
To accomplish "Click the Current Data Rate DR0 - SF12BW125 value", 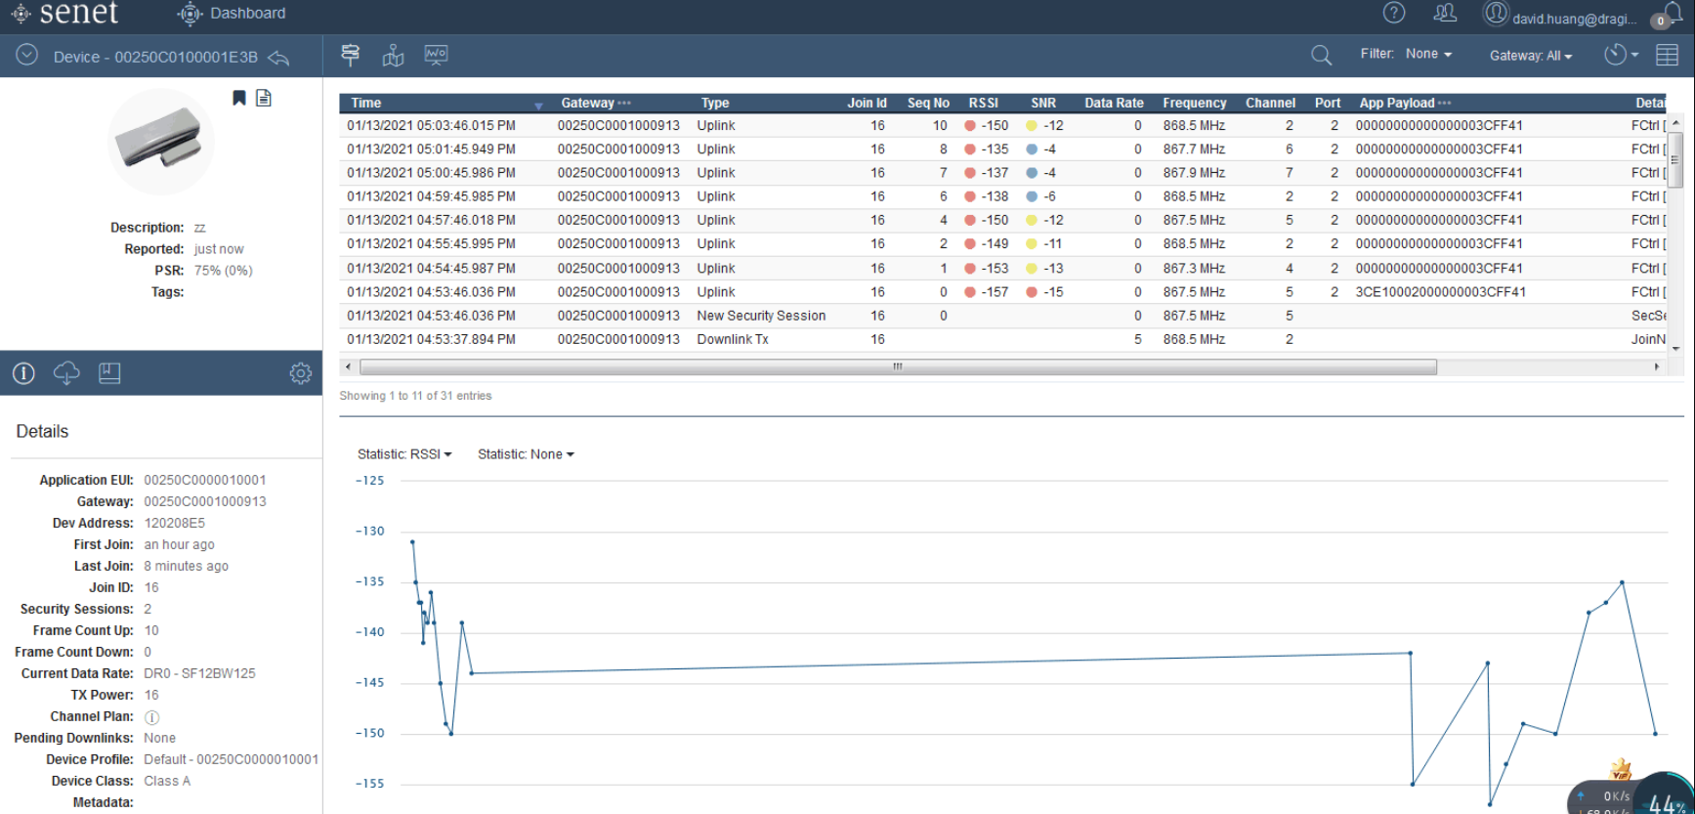I will pyautogui.click(x=199, y=673).
